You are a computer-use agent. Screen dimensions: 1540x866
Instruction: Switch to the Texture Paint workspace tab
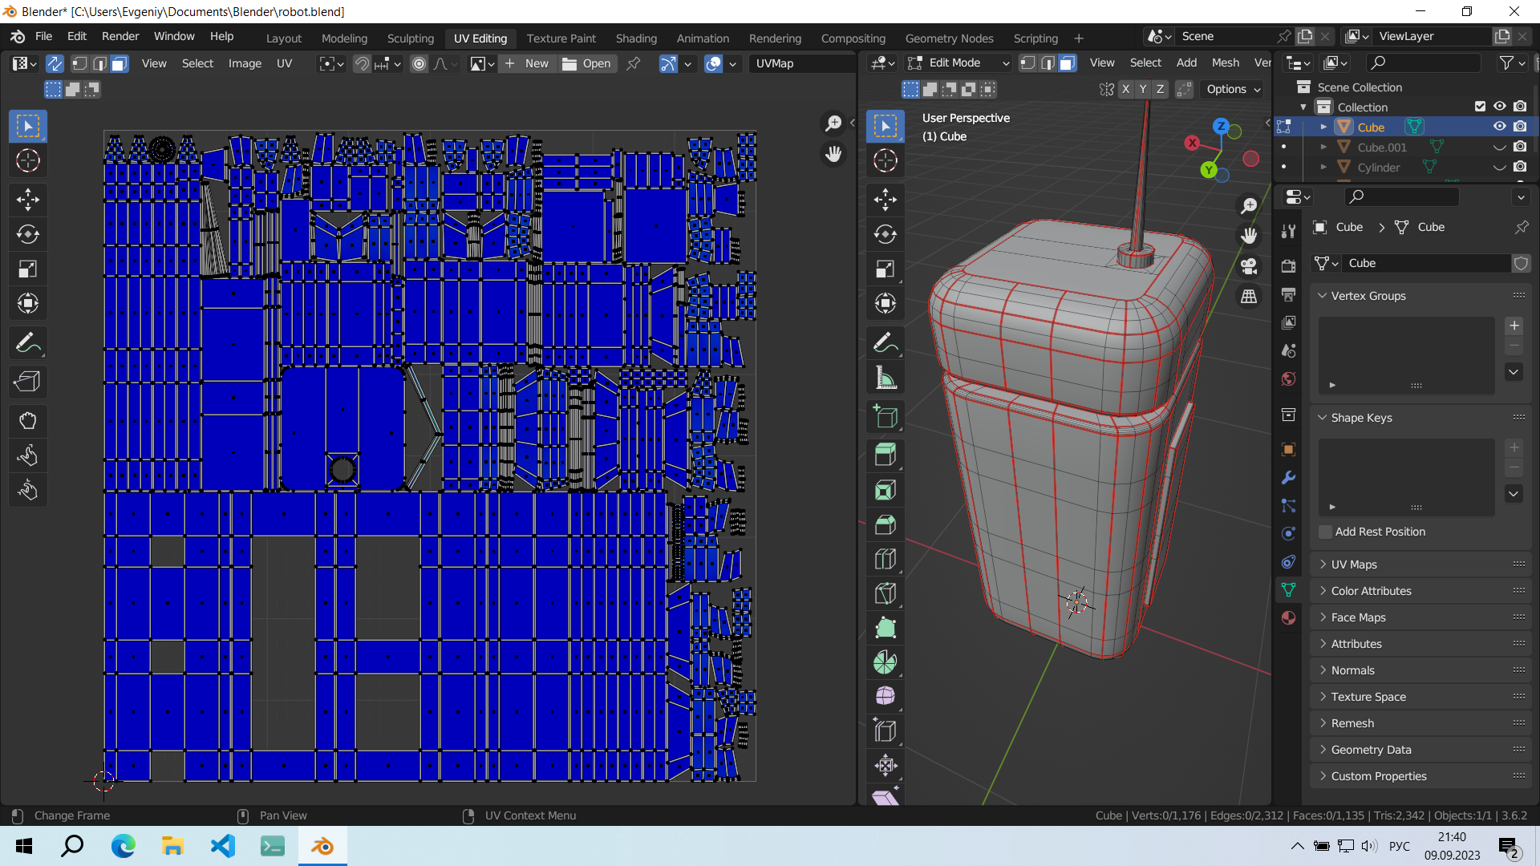coord(561,38)
